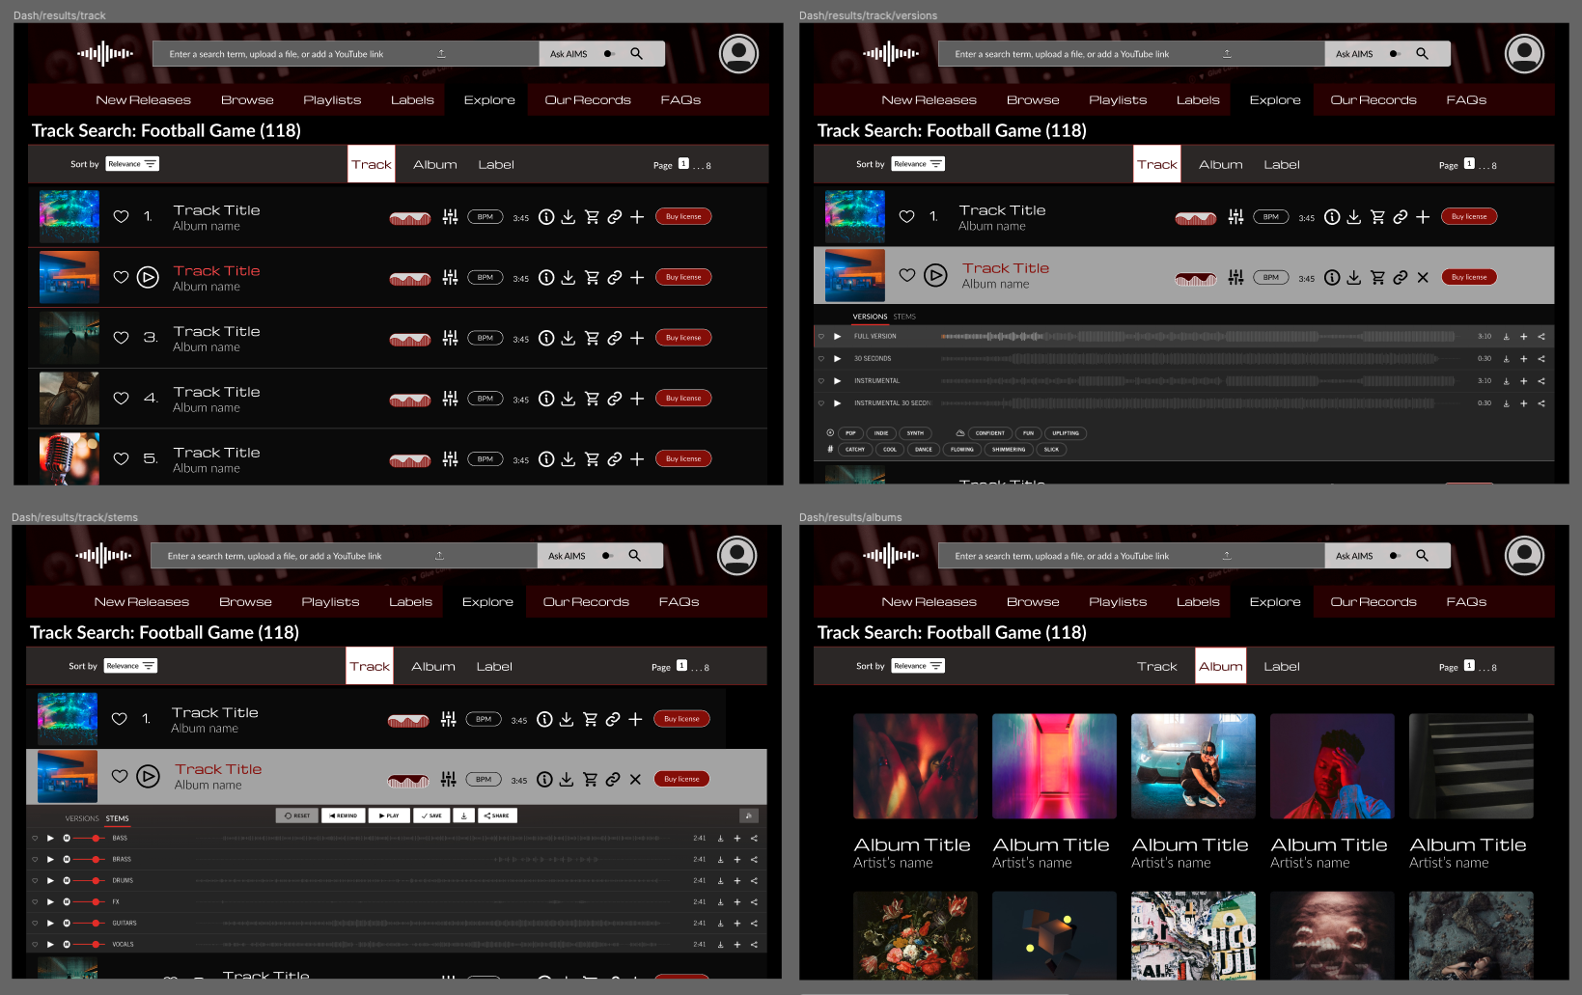
Task: Open info for track 3 in track frame
Action: (x=546, y=338)
